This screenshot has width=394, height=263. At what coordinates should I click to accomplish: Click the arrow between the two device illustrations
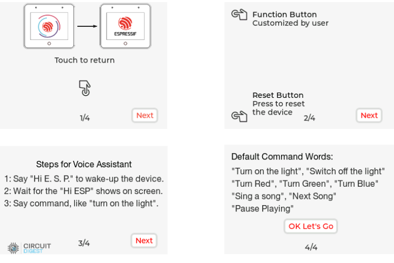87,25
